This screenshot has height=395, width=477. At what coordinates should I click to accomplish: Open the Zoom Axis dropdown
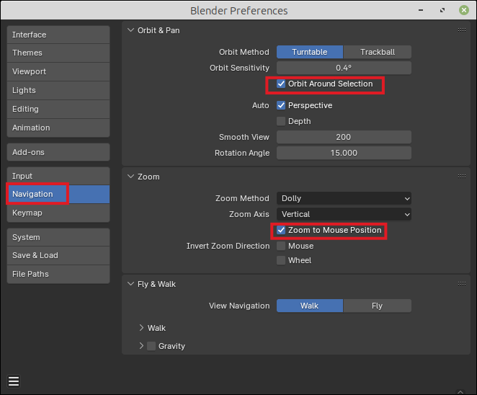[344, 214]
